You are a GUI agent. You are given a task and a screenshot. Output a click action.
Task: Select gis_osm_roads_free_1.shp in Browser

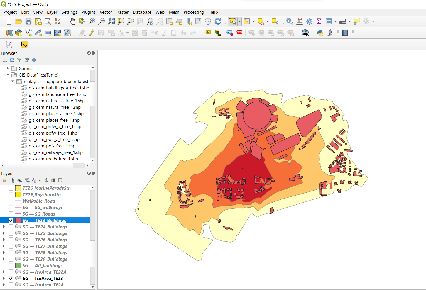point(53,159)
